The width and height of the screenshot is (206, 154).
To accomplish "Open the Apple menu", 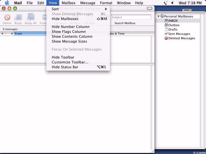I will 7,3.
